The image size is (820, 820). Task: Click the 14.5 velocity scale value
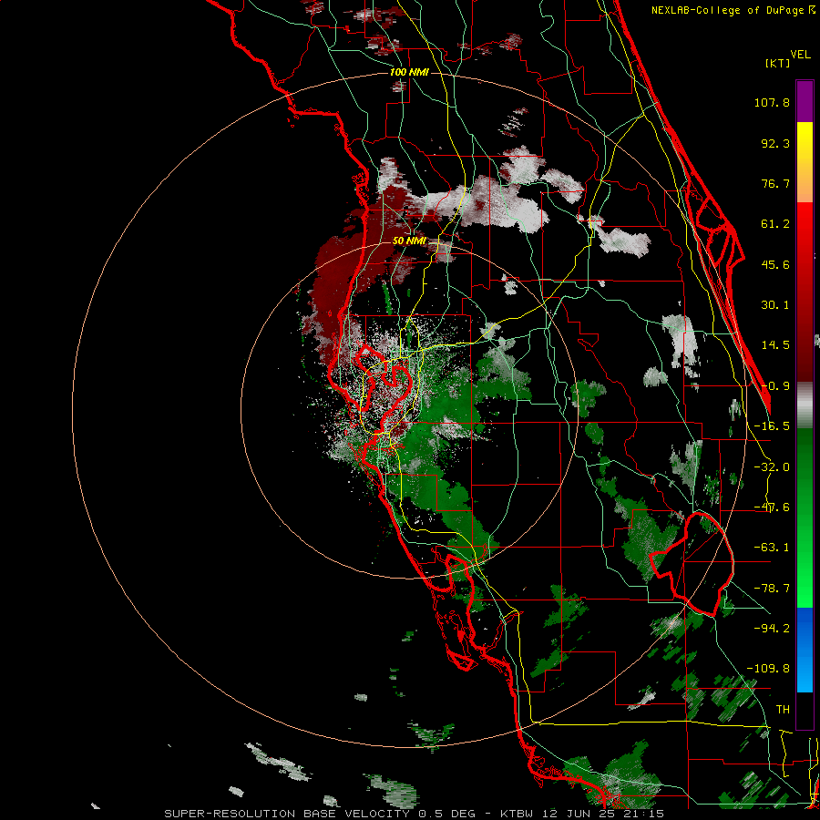775,345
